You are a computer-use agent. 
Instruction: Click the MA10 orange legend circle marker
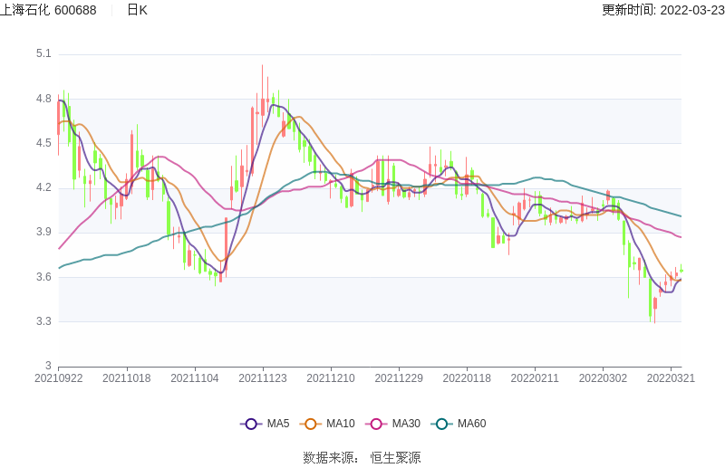pos(311,424)
